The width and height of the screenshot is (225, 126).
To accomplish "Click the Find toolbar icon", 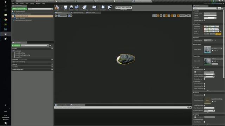I will (x=77, y=8).
